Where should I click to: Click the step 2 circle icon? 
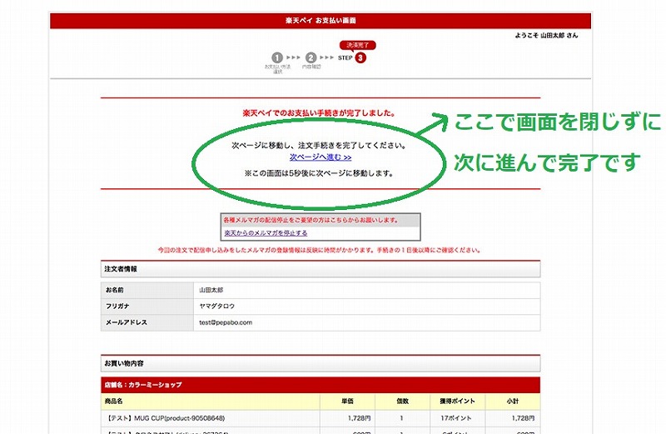(311, 57)
